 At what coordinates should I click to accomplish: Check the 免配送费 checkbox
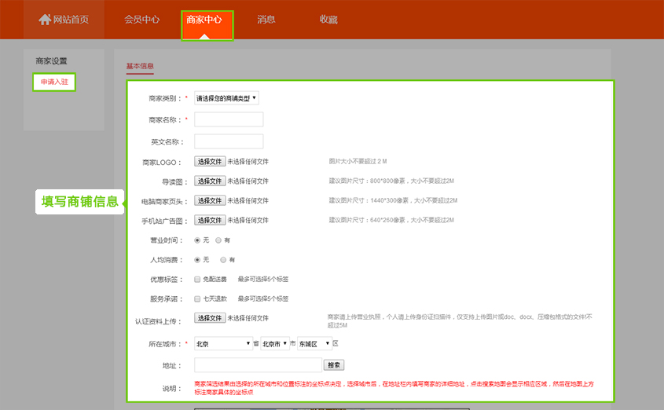pyautogui.click(x=197, y=280)
